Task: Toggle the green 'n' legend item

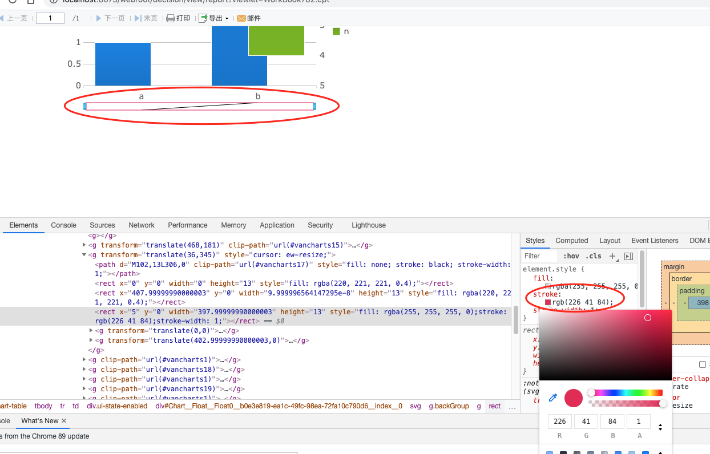Action: pyautogui.click(x=340, y=31)
